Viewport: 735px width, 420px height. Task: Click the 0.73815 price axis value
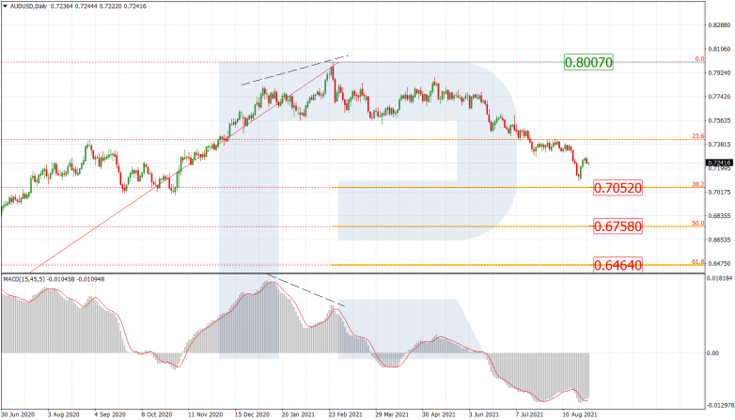[x=720, y=145]
